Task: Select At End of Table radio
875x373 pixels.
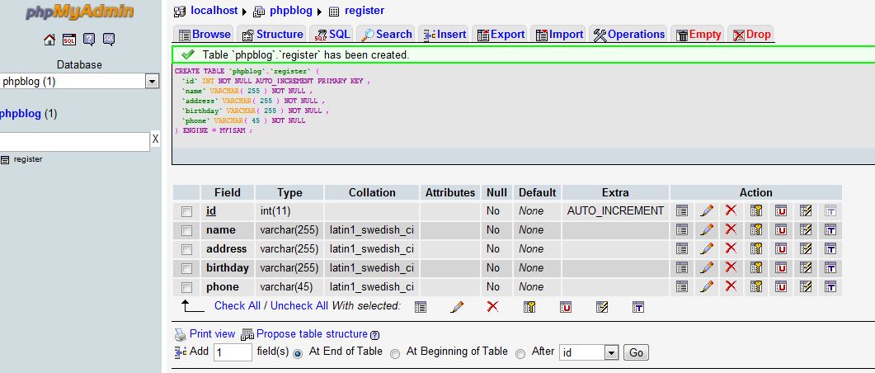Action: coord(298,353)
